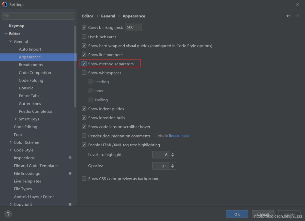Open the Reader mode link

click(x=179, y=136)
